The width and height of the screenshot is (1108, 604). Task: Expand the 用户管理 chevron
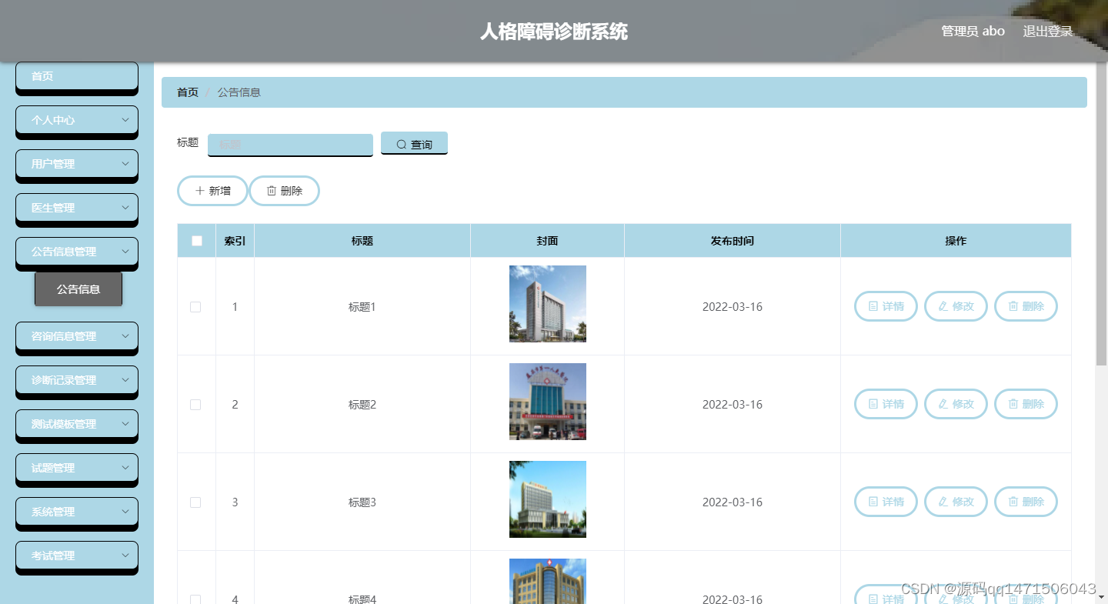(x=125, y=164)
